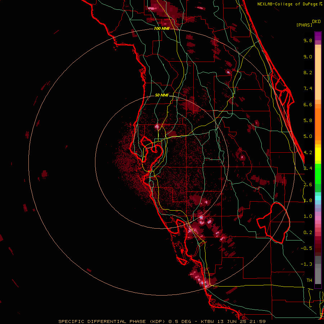Click the cyan segment of the color bar
This screenshot has width=324, height=324.
click(x=318, y=198)
